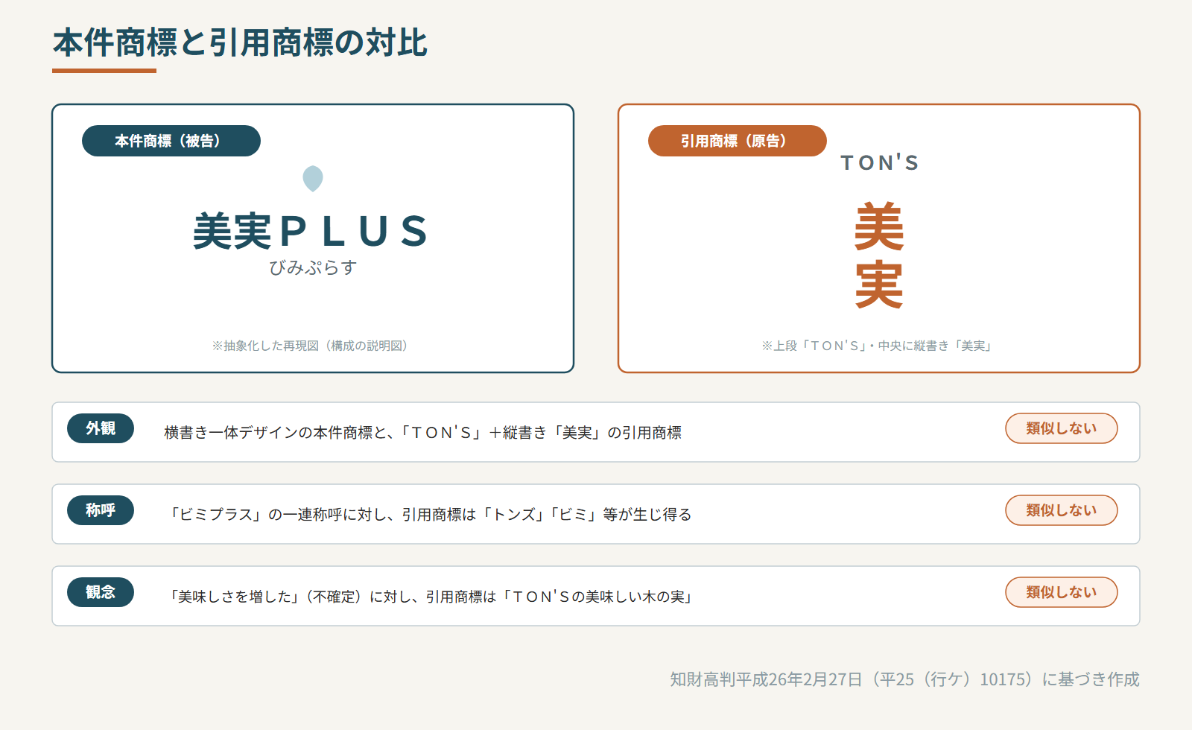Click the 外観 row description about 横書き一体デザイン
Screen dimensions: 1192x730
(x=422, y=433)
